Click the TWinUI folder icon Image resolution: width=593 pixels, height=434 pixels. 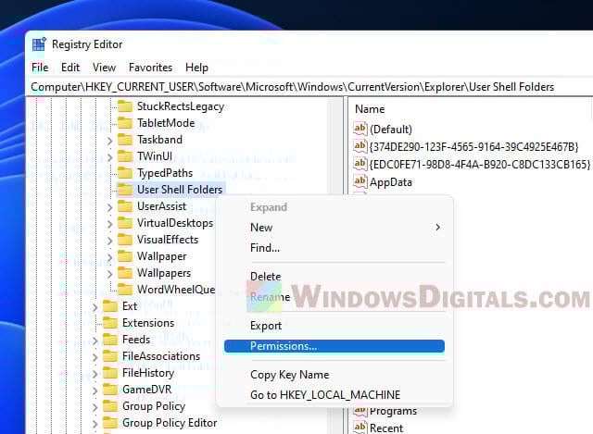click(125, 156)
